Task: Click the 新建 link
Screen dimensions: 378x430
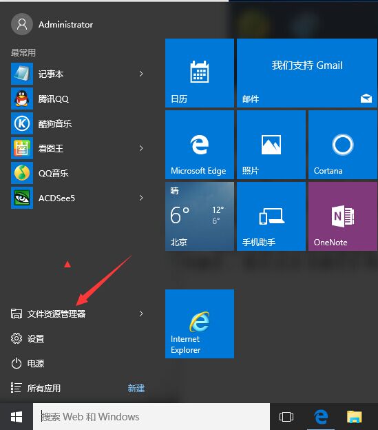Action: [136, 388]
